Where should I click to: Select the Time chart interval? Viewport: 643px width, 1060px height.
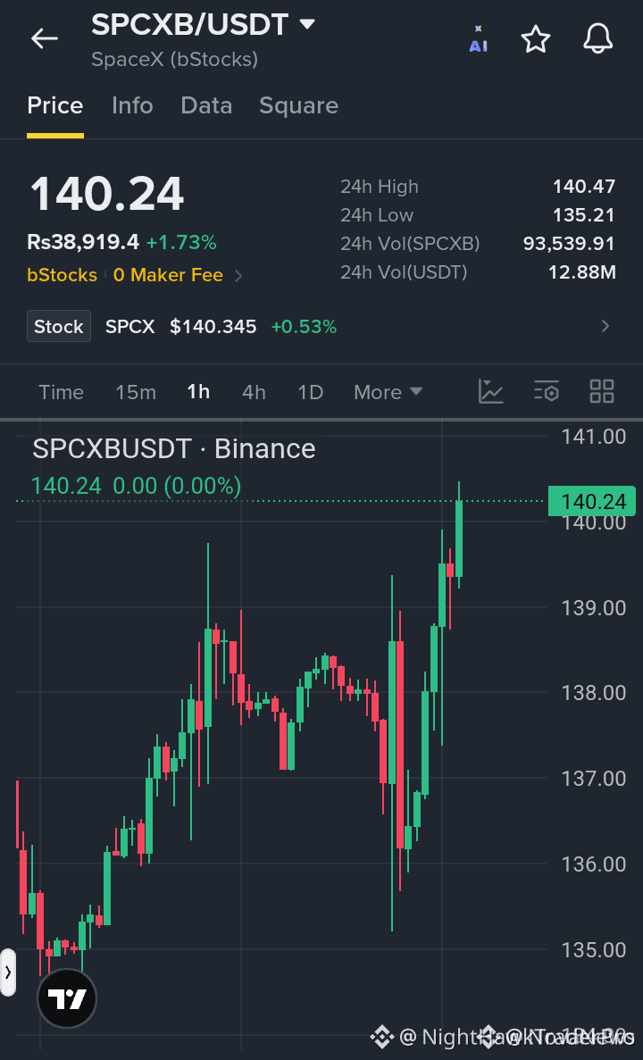pyautogui.click(x=62, y=392)
